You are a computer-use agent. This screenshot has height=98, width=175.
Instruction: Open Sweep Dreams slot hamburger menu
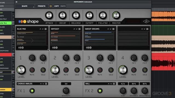(x=113, y=29)
